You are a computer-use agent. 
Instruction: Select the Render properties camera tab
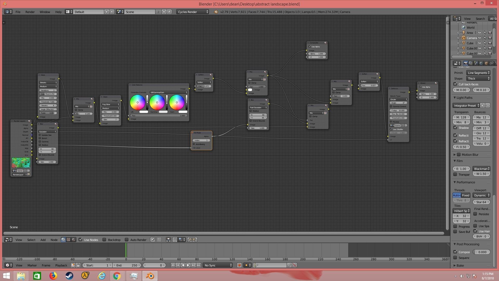[465, 63]
